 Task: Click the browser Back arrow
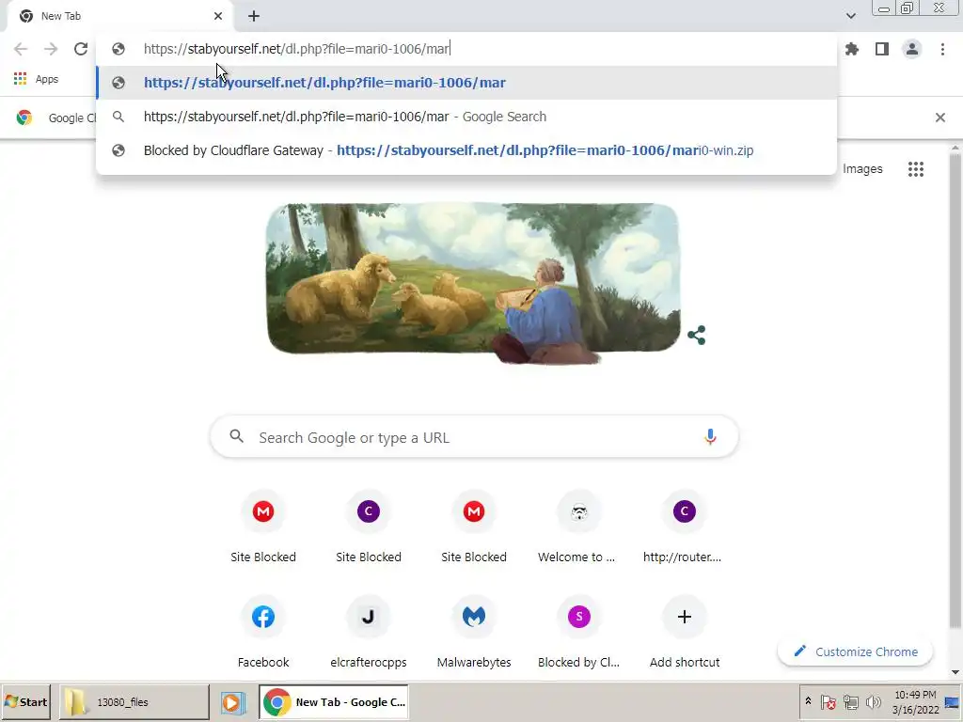[x=21, y=49]
